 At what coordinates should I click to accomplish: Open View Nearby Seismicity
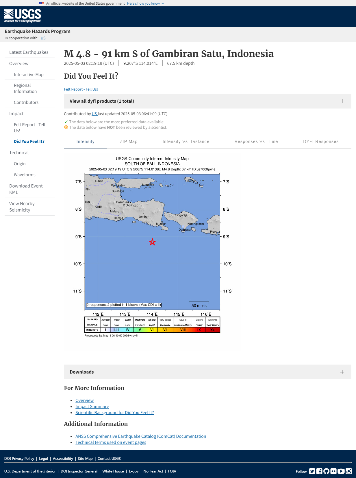point(29,207)
